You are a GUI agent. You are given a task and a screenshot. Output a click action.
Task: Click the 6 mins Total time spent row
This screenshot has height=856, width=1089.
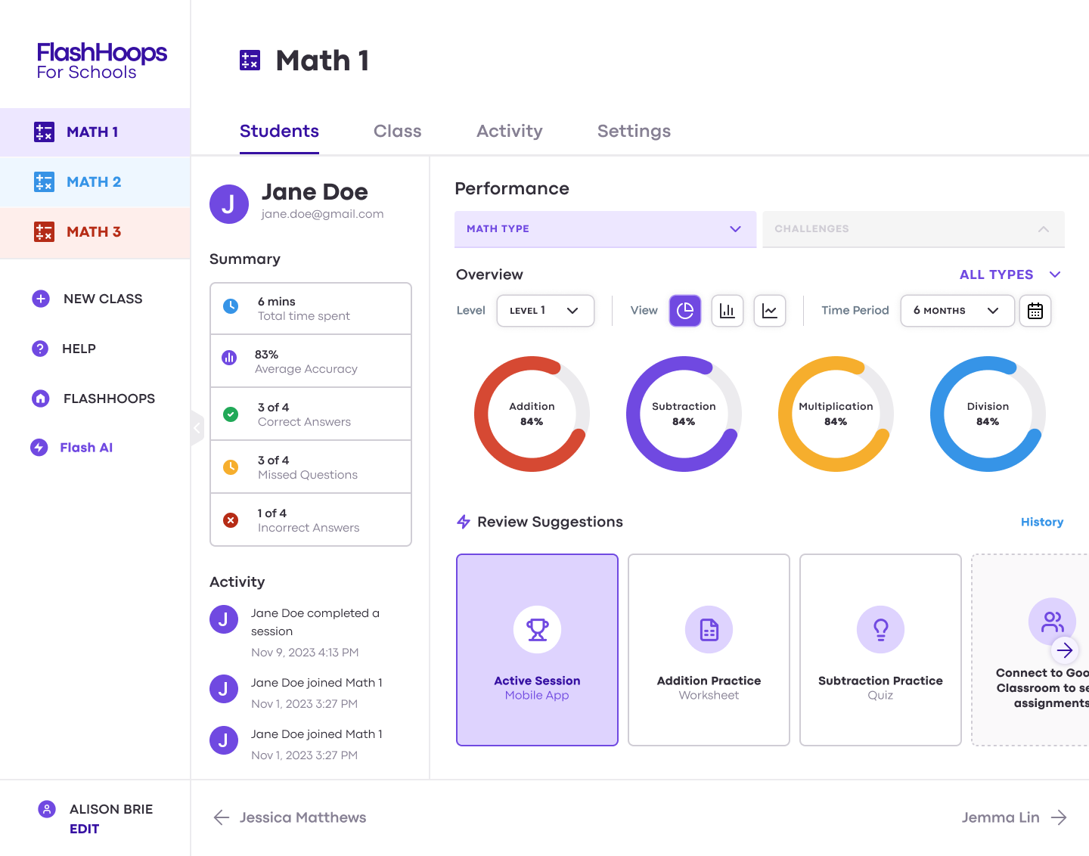point(311,309)
